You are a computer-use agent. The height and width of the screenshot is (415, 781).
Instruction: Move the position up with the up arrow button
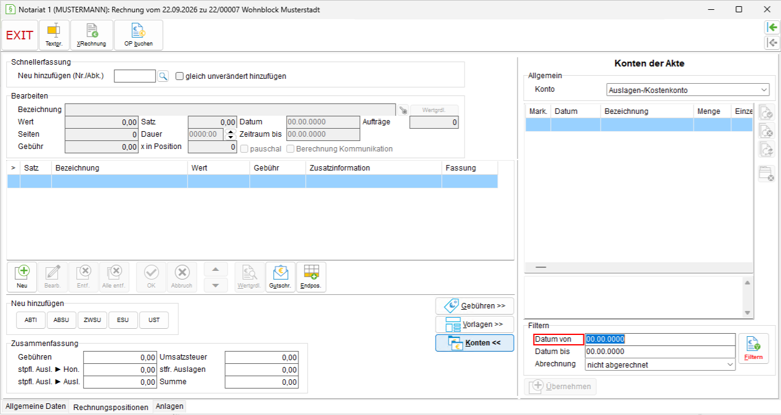pos(215,270)
